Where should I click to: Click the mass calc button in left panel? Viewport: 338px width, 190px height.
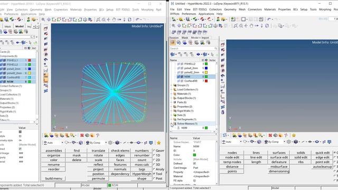point(142,165)
